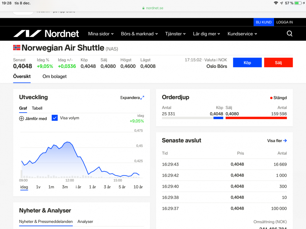Open the search magnifier icon

click(x=289, y=34)
